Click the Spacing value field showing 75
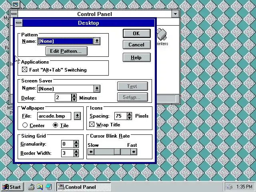The image size is (256, 192). [121, 116]
